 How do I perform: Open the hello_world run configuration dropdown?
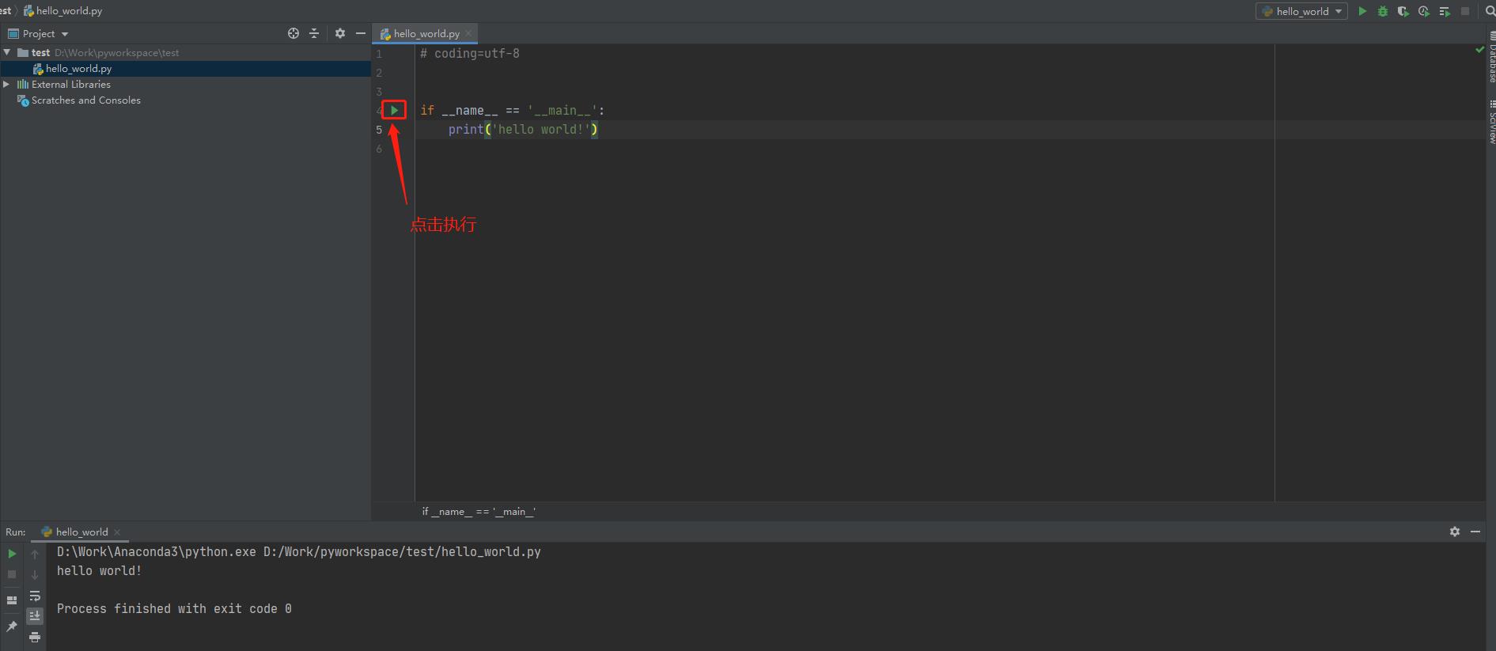click(x=1301, y=11)
